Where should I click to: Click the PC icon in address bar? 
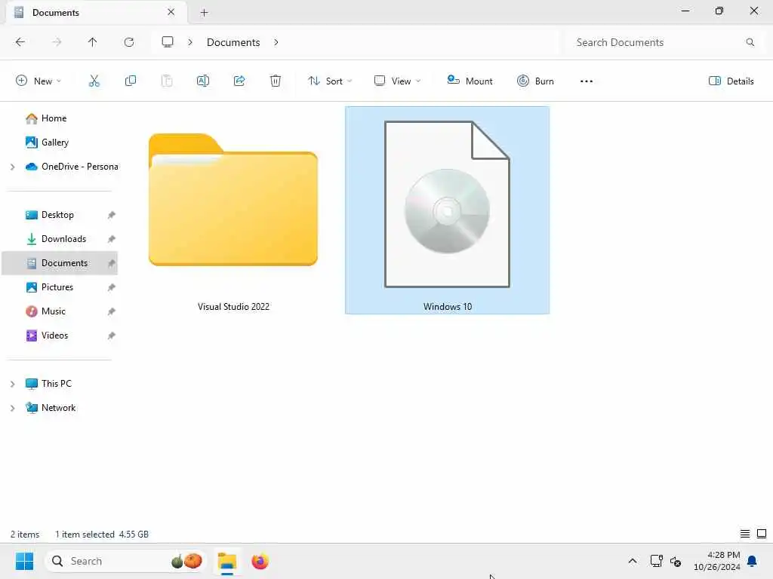point(168,42)
